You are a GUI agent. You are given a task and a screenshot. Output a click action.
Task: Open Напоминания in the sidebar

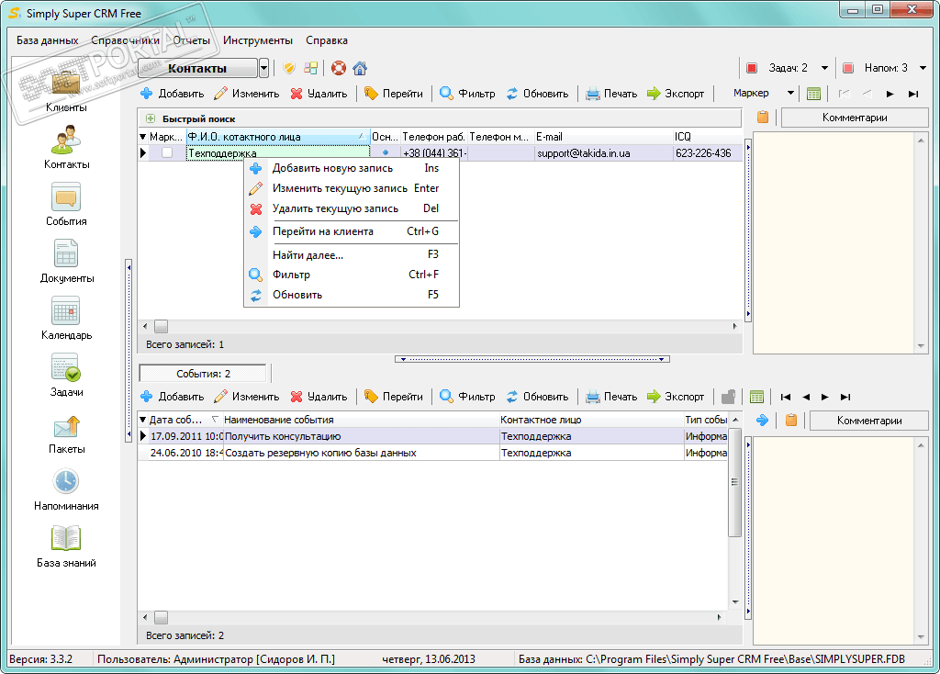click(x=66, y=489)
